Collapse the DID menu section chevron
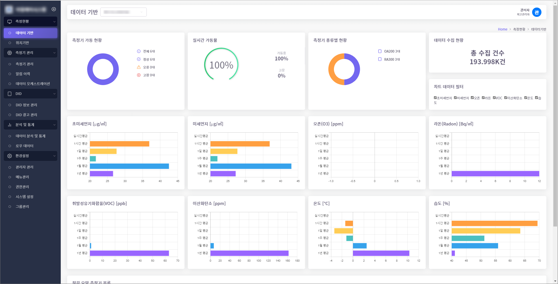The width and height of the screenshot is (558, 284). (x=54, y=94)
